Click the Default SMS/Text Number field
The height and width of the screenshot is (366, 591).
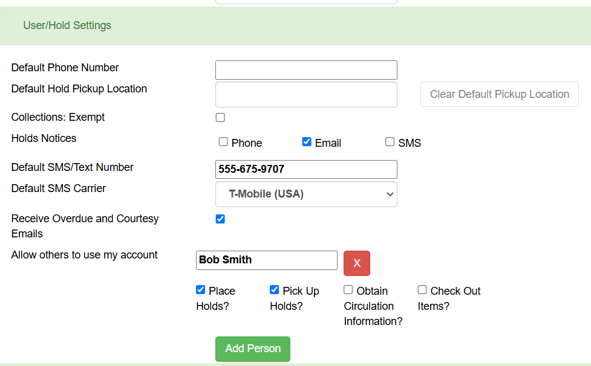(306, 169)
